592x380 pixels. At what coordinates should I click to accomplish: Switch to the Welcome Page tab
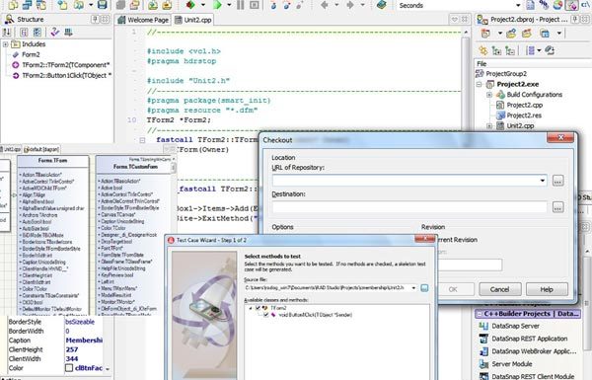coord(143,20)
